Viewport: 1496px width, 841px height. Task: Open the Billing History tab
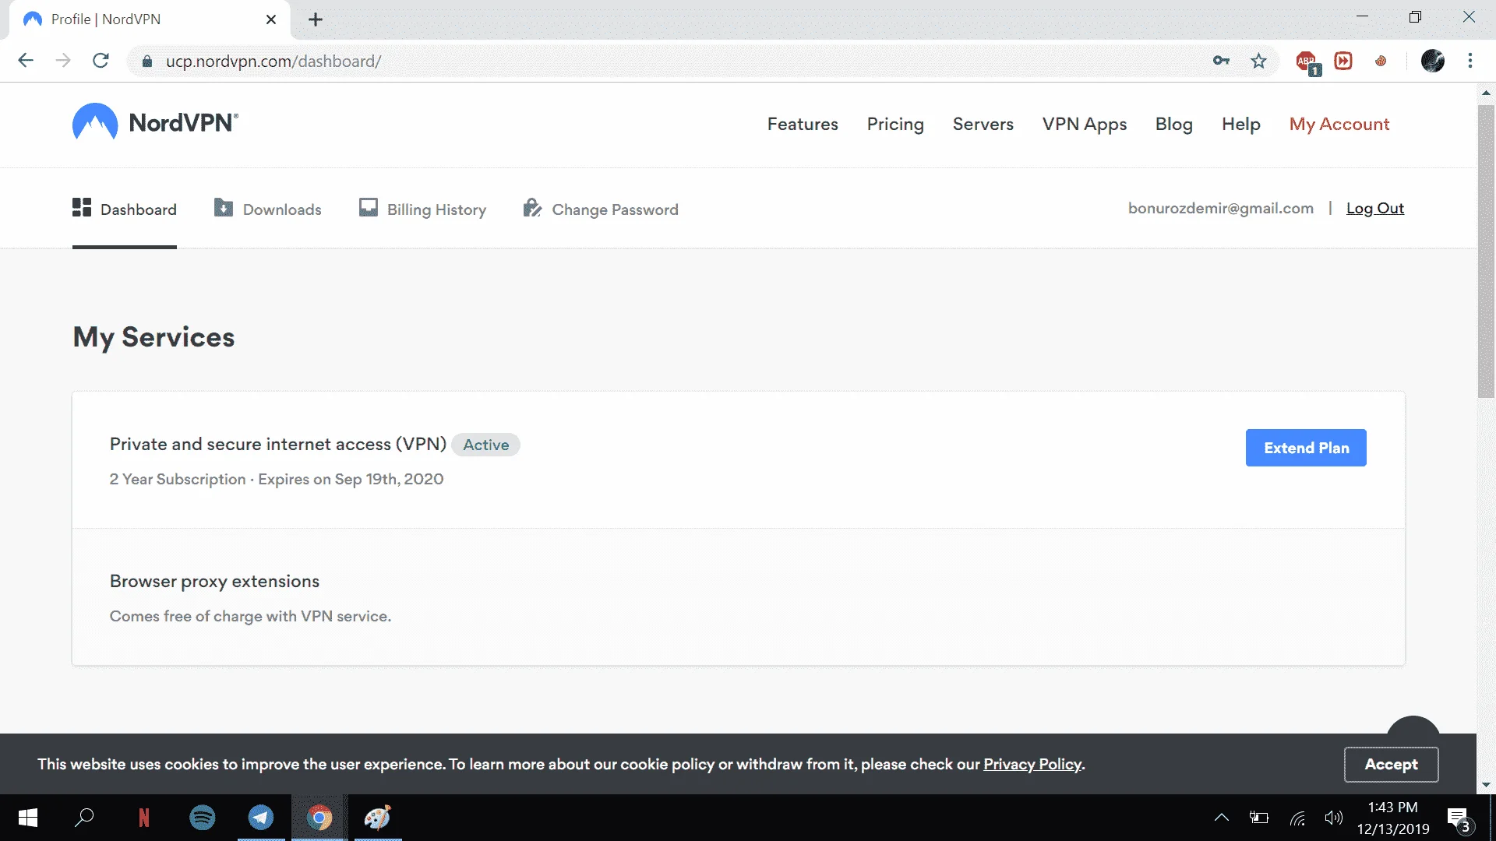[422, 209]
